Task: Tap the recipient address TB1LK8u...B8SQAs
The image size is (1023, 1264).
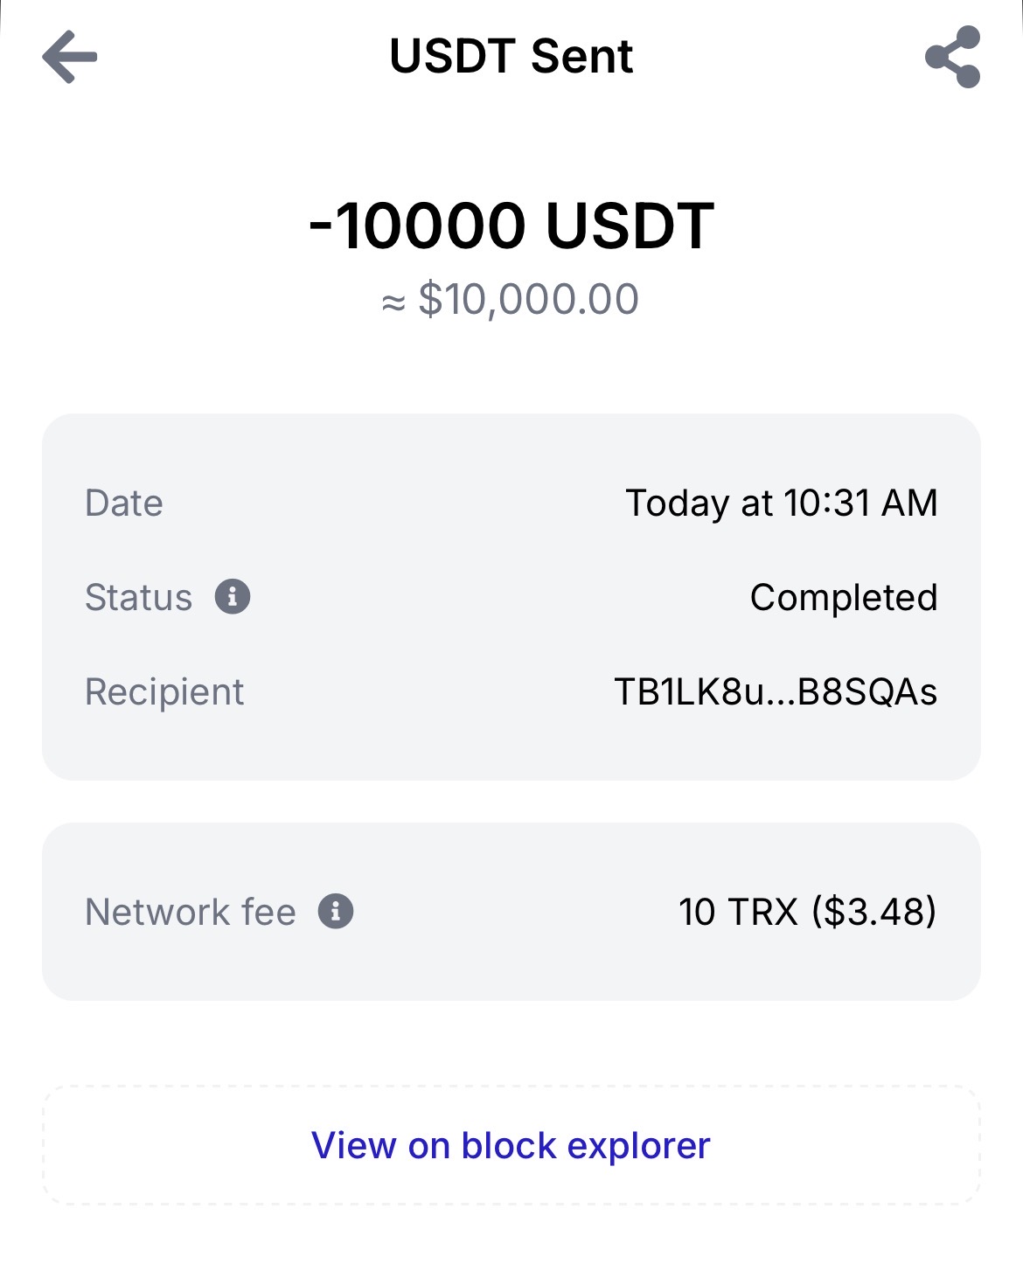Action: pyautogui.click(x=776, y=691)
